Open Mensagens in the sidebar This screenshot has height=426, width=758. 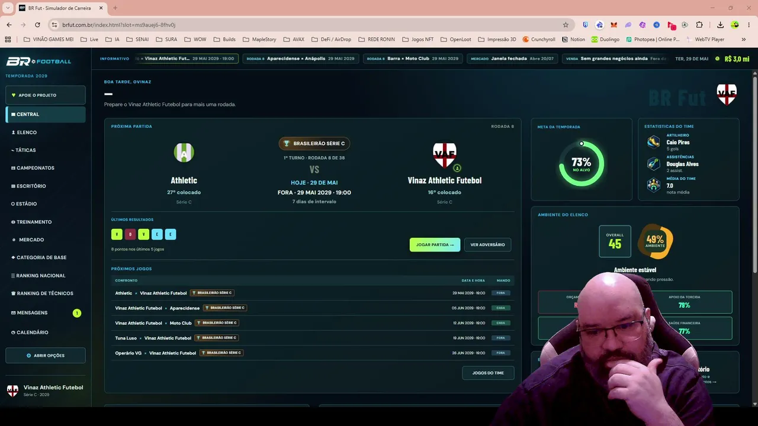coord(46,313)
